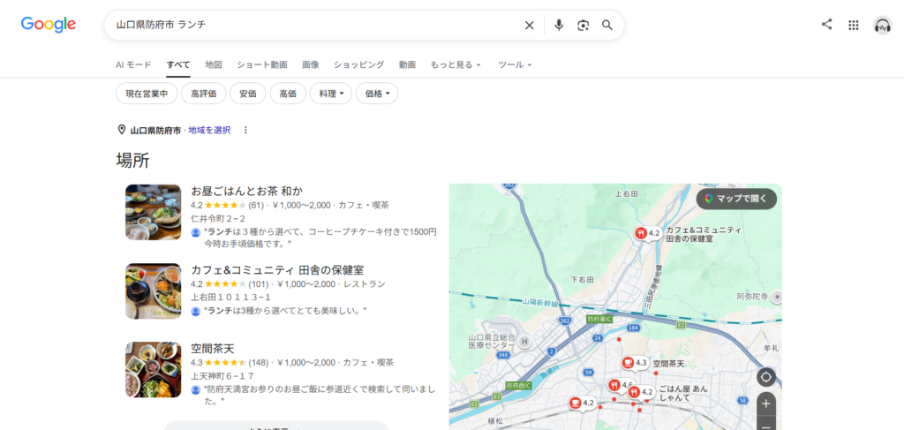The height and width of the screenshot is (430, 904).
Task: Click address text 仁井令町２−２
Action: [218, 218]
